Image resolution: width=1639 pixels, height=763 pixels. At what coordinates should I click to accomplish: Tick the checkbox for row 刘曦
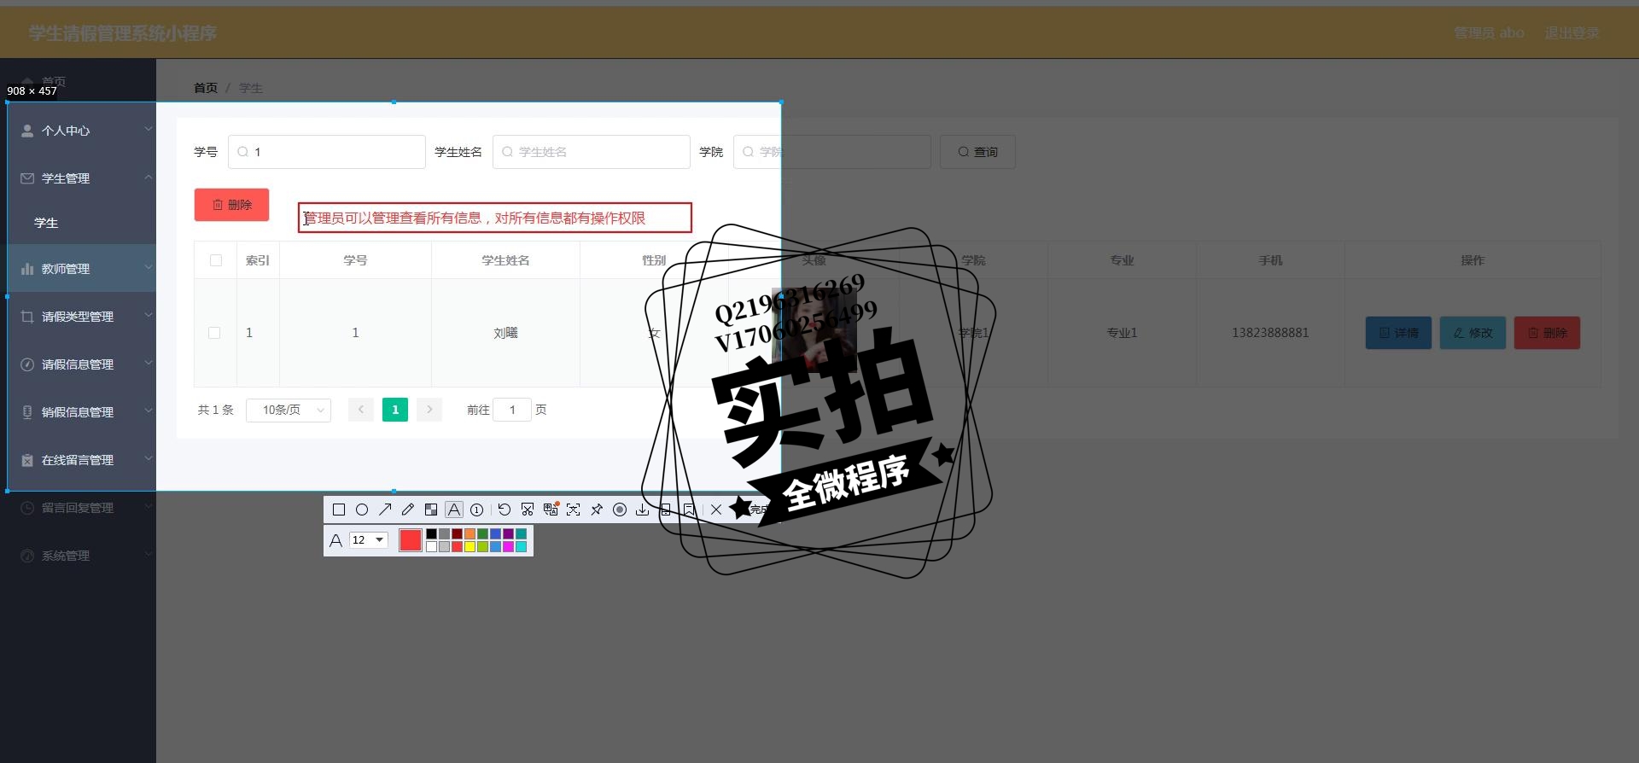[214, 333]
